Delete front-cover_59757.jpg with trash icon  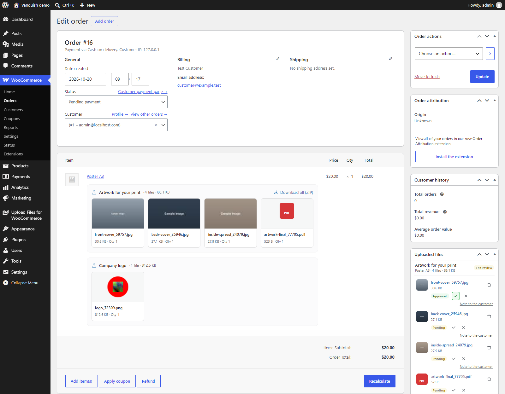(489, 285)
